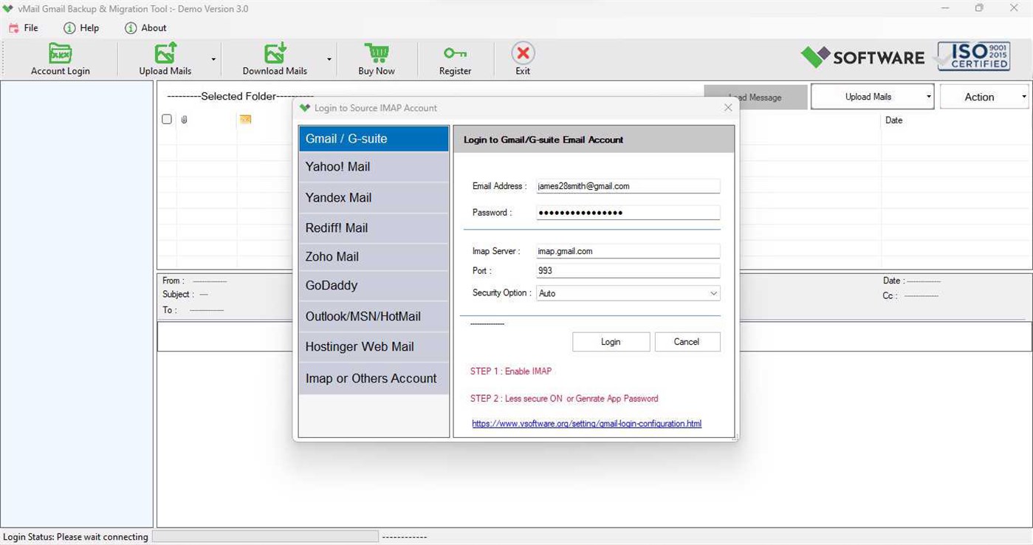1033x545 pixels.
Task: Select the Outlook/MSN/HotMail account type
Action: pyautogui.click(x=374, y=317)
